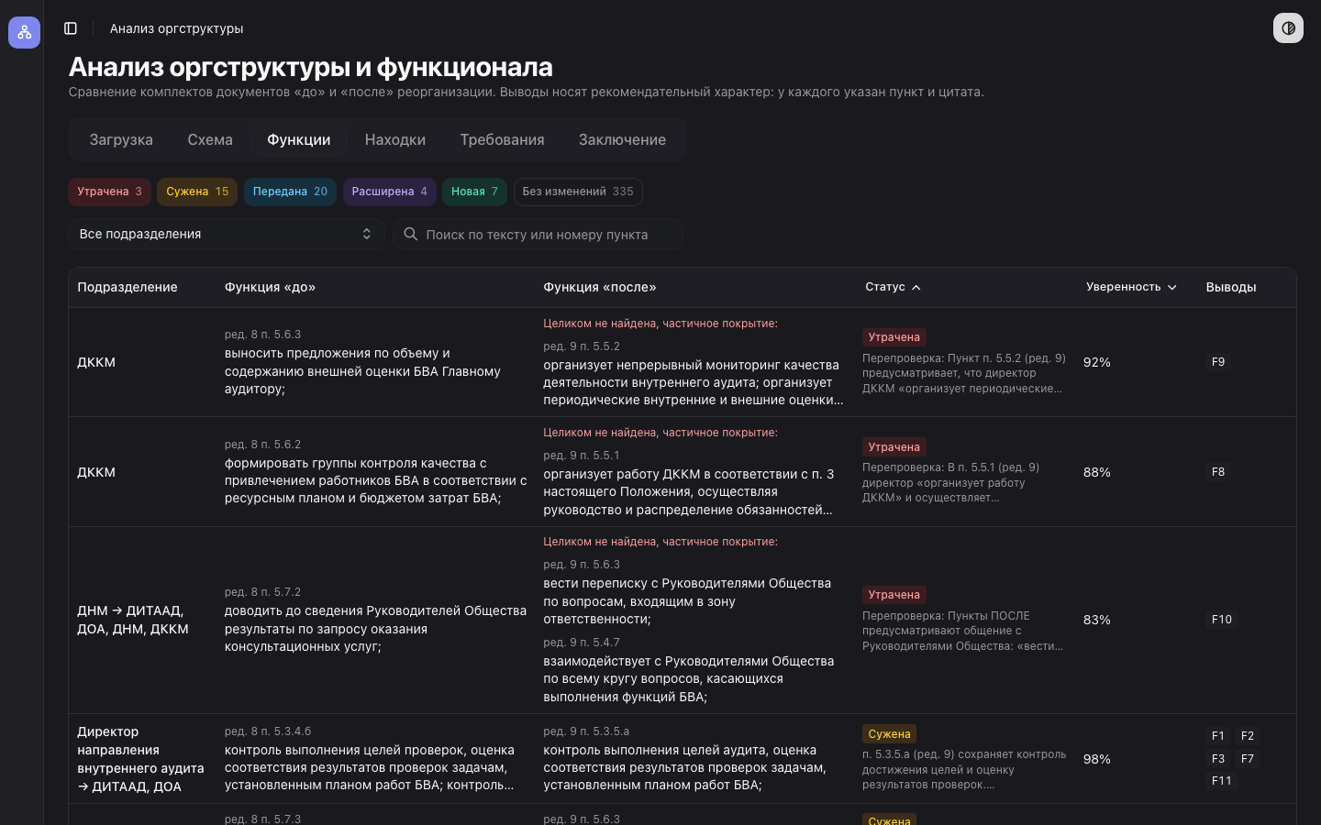Click the org structure app logo icon
The width and height of the screenshot is (1321, 825).
tap(24, 32)
